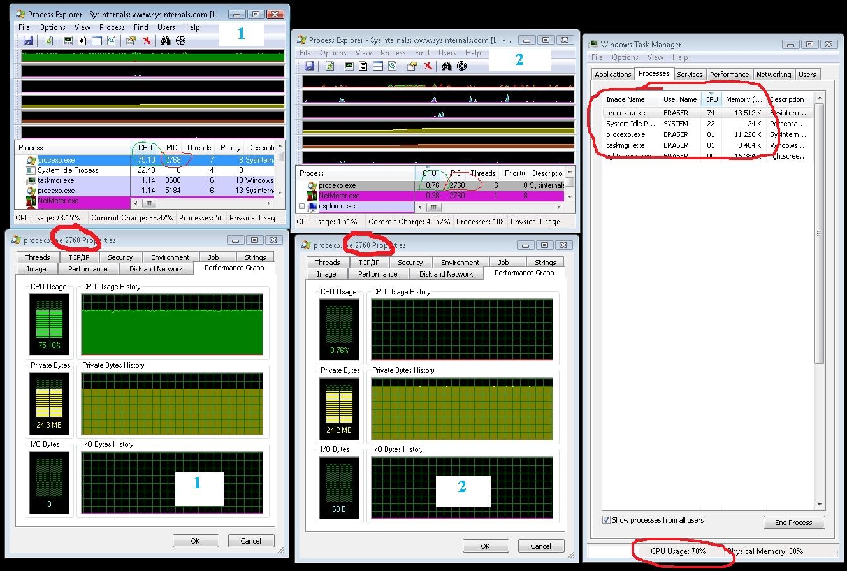This screenshot has height=571, width=847.
Task: Toggle Show Lower Pane icon in window 2
Action: [x=378, y=66]
